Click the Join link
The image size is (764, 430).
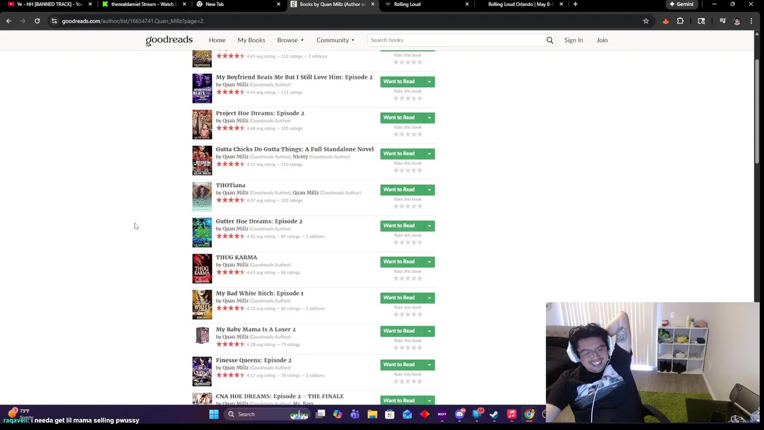point(602,40)
